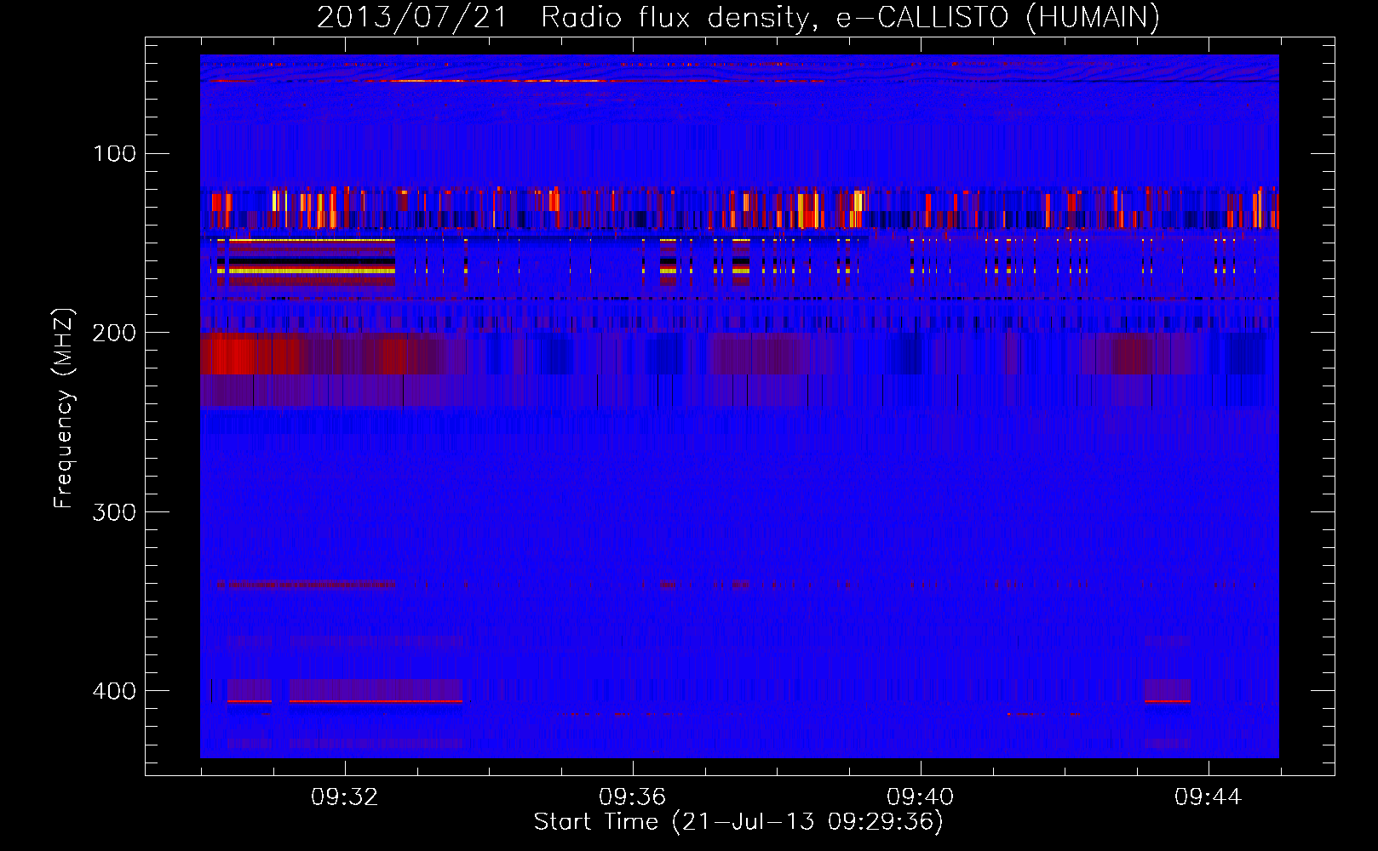This screenshot has width=1378, height=851.
Task: Click the 09:44 time tick label
Action: 1209,797
